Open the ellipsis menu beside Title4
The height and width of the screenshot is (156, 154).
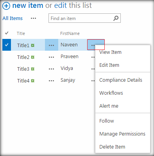pyautogui.click(x=51, y=81)
